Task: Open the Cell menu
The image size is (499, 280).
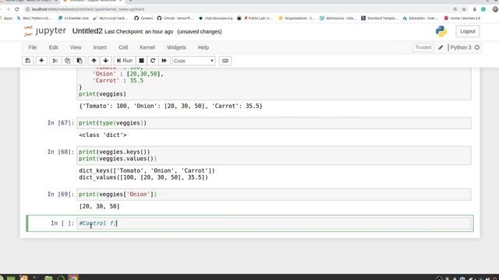Action: coord(123,47)
